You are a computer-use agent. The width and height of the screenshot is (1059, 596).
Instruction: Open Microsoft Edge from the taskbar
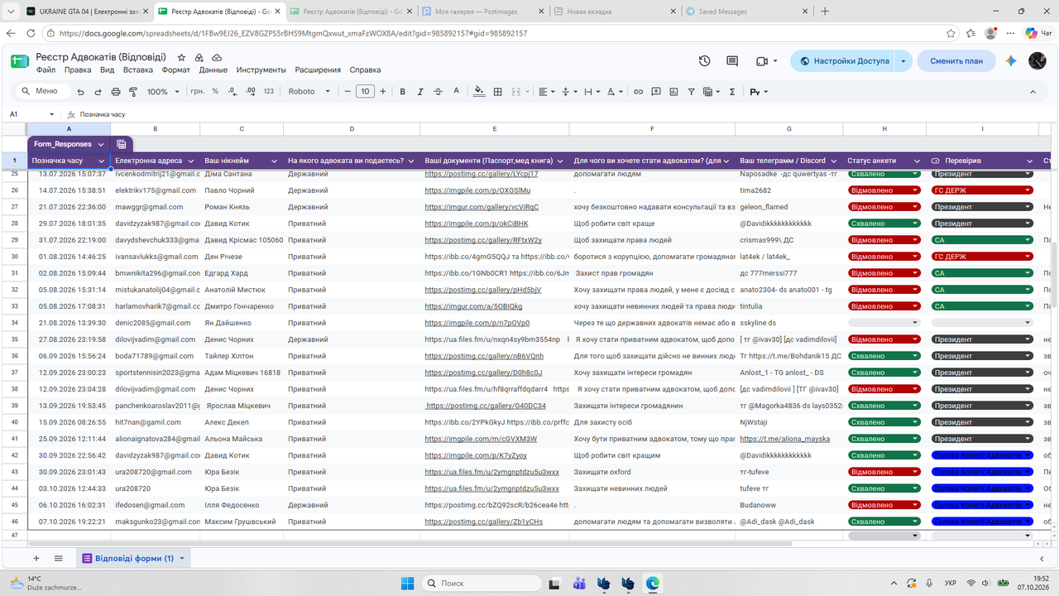coord(652,583)
